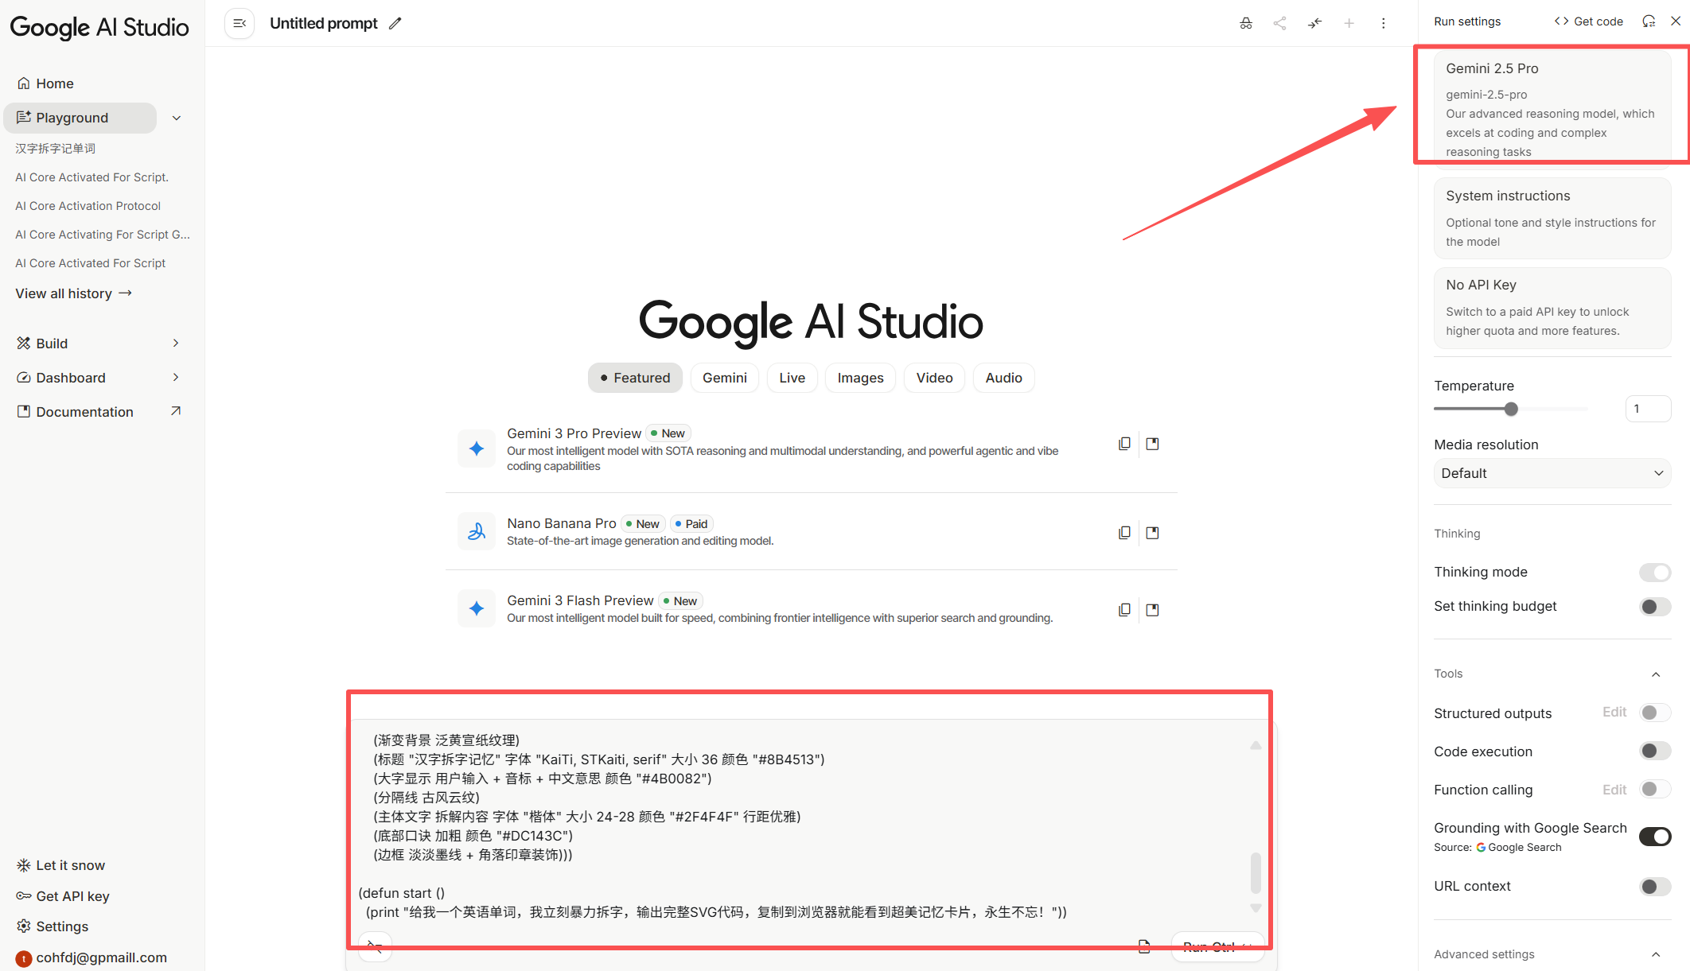Click the Get code button
Viewport: 1690px width, 971px height.
[x=1588, y=21]
